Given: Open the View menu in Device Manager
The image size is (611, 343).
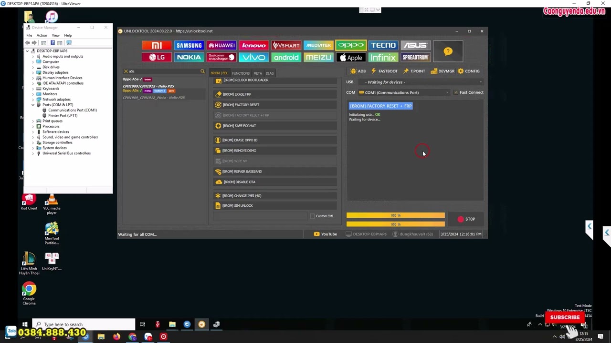Looking at the screenshot, I should coord(55,35).
